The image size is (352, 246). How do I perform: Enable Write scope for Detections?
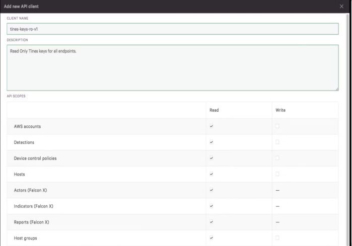[x=277, y=142]
